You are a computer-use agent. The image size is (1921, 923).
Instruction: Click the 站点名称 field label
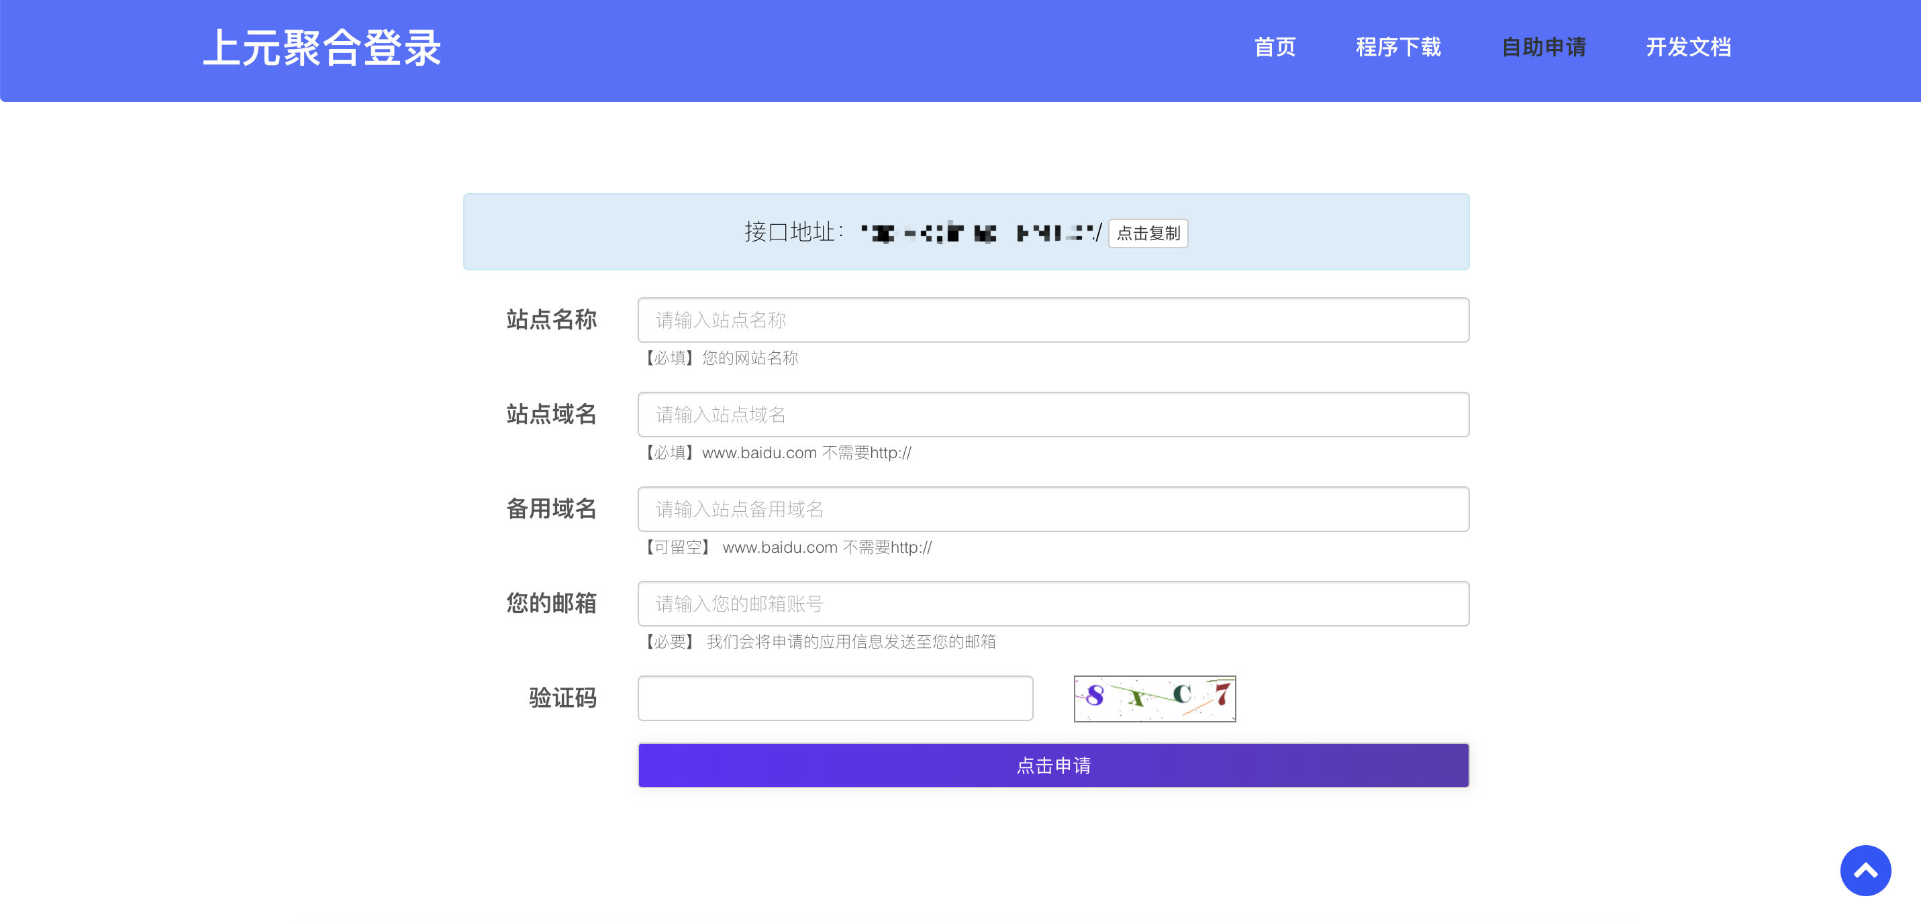[x=551, y=319]
